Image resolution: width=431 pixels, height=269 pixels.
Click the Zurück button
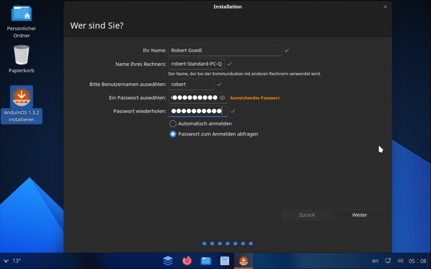pos(307,215)
